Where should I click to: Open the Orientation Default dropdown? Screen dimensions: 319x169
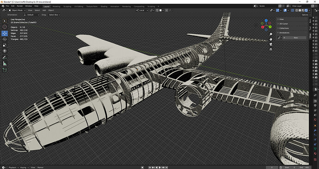click(31, 15)
